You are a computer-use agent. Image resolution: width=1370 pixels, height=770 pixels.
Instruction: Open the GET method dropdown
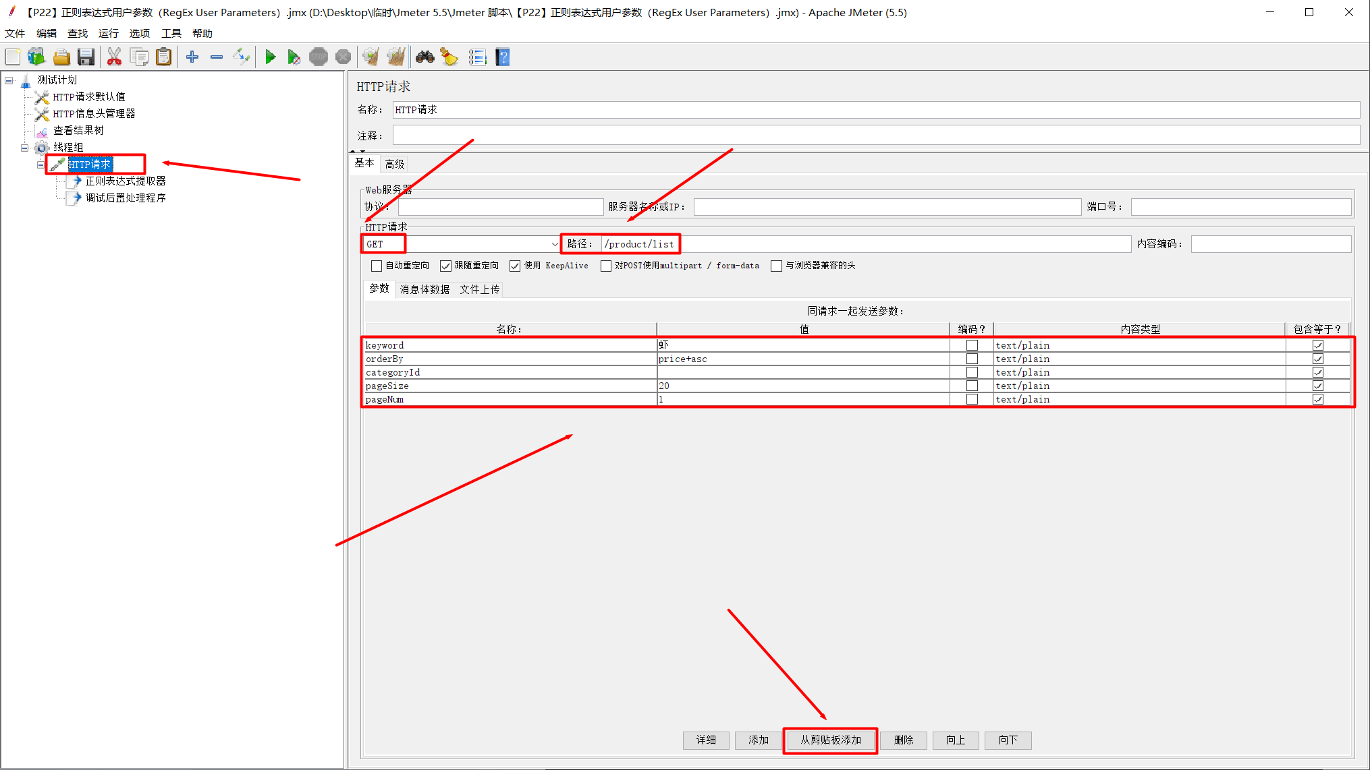click(x=555, y=244)
